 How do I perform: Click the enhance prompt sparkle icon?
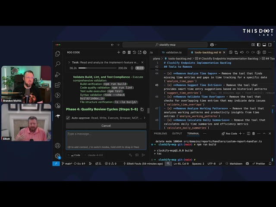pyautogui.click(x=130, y=155)
